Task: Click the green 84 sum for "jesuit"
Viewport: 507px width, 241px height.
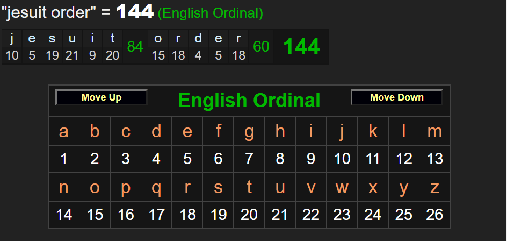Action: click(135, 47)
